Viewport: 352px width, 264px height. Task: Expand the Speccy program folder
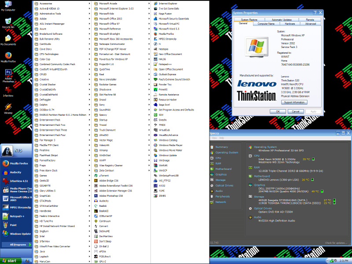coord(122,115)
